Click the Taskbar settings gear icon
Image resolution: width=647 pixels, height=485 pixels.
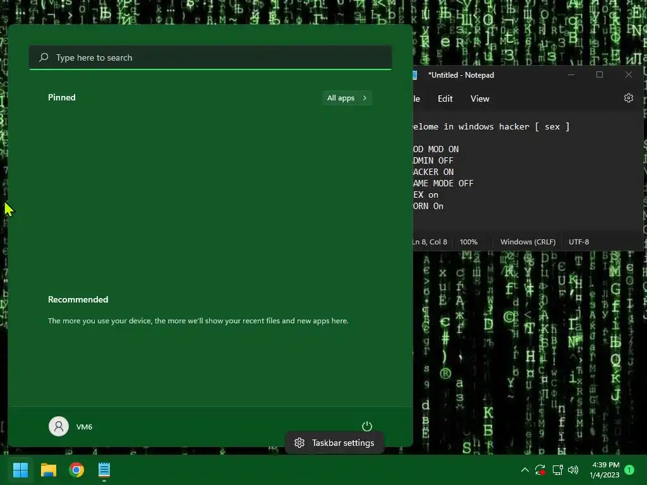pos(299,443)
